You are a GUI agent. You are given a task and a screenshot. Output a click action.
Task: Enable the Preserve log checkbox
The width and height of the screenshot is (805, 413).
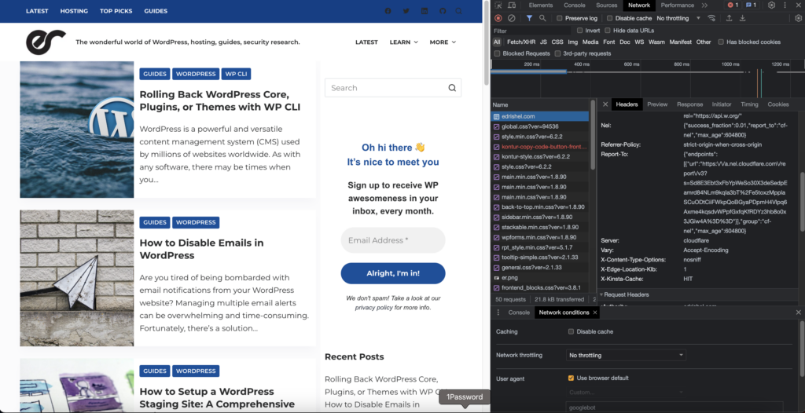click(x=560, y=18)
